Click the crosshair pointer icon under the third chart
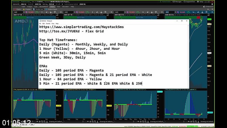227x128 pixels. (x=141, y=121)
